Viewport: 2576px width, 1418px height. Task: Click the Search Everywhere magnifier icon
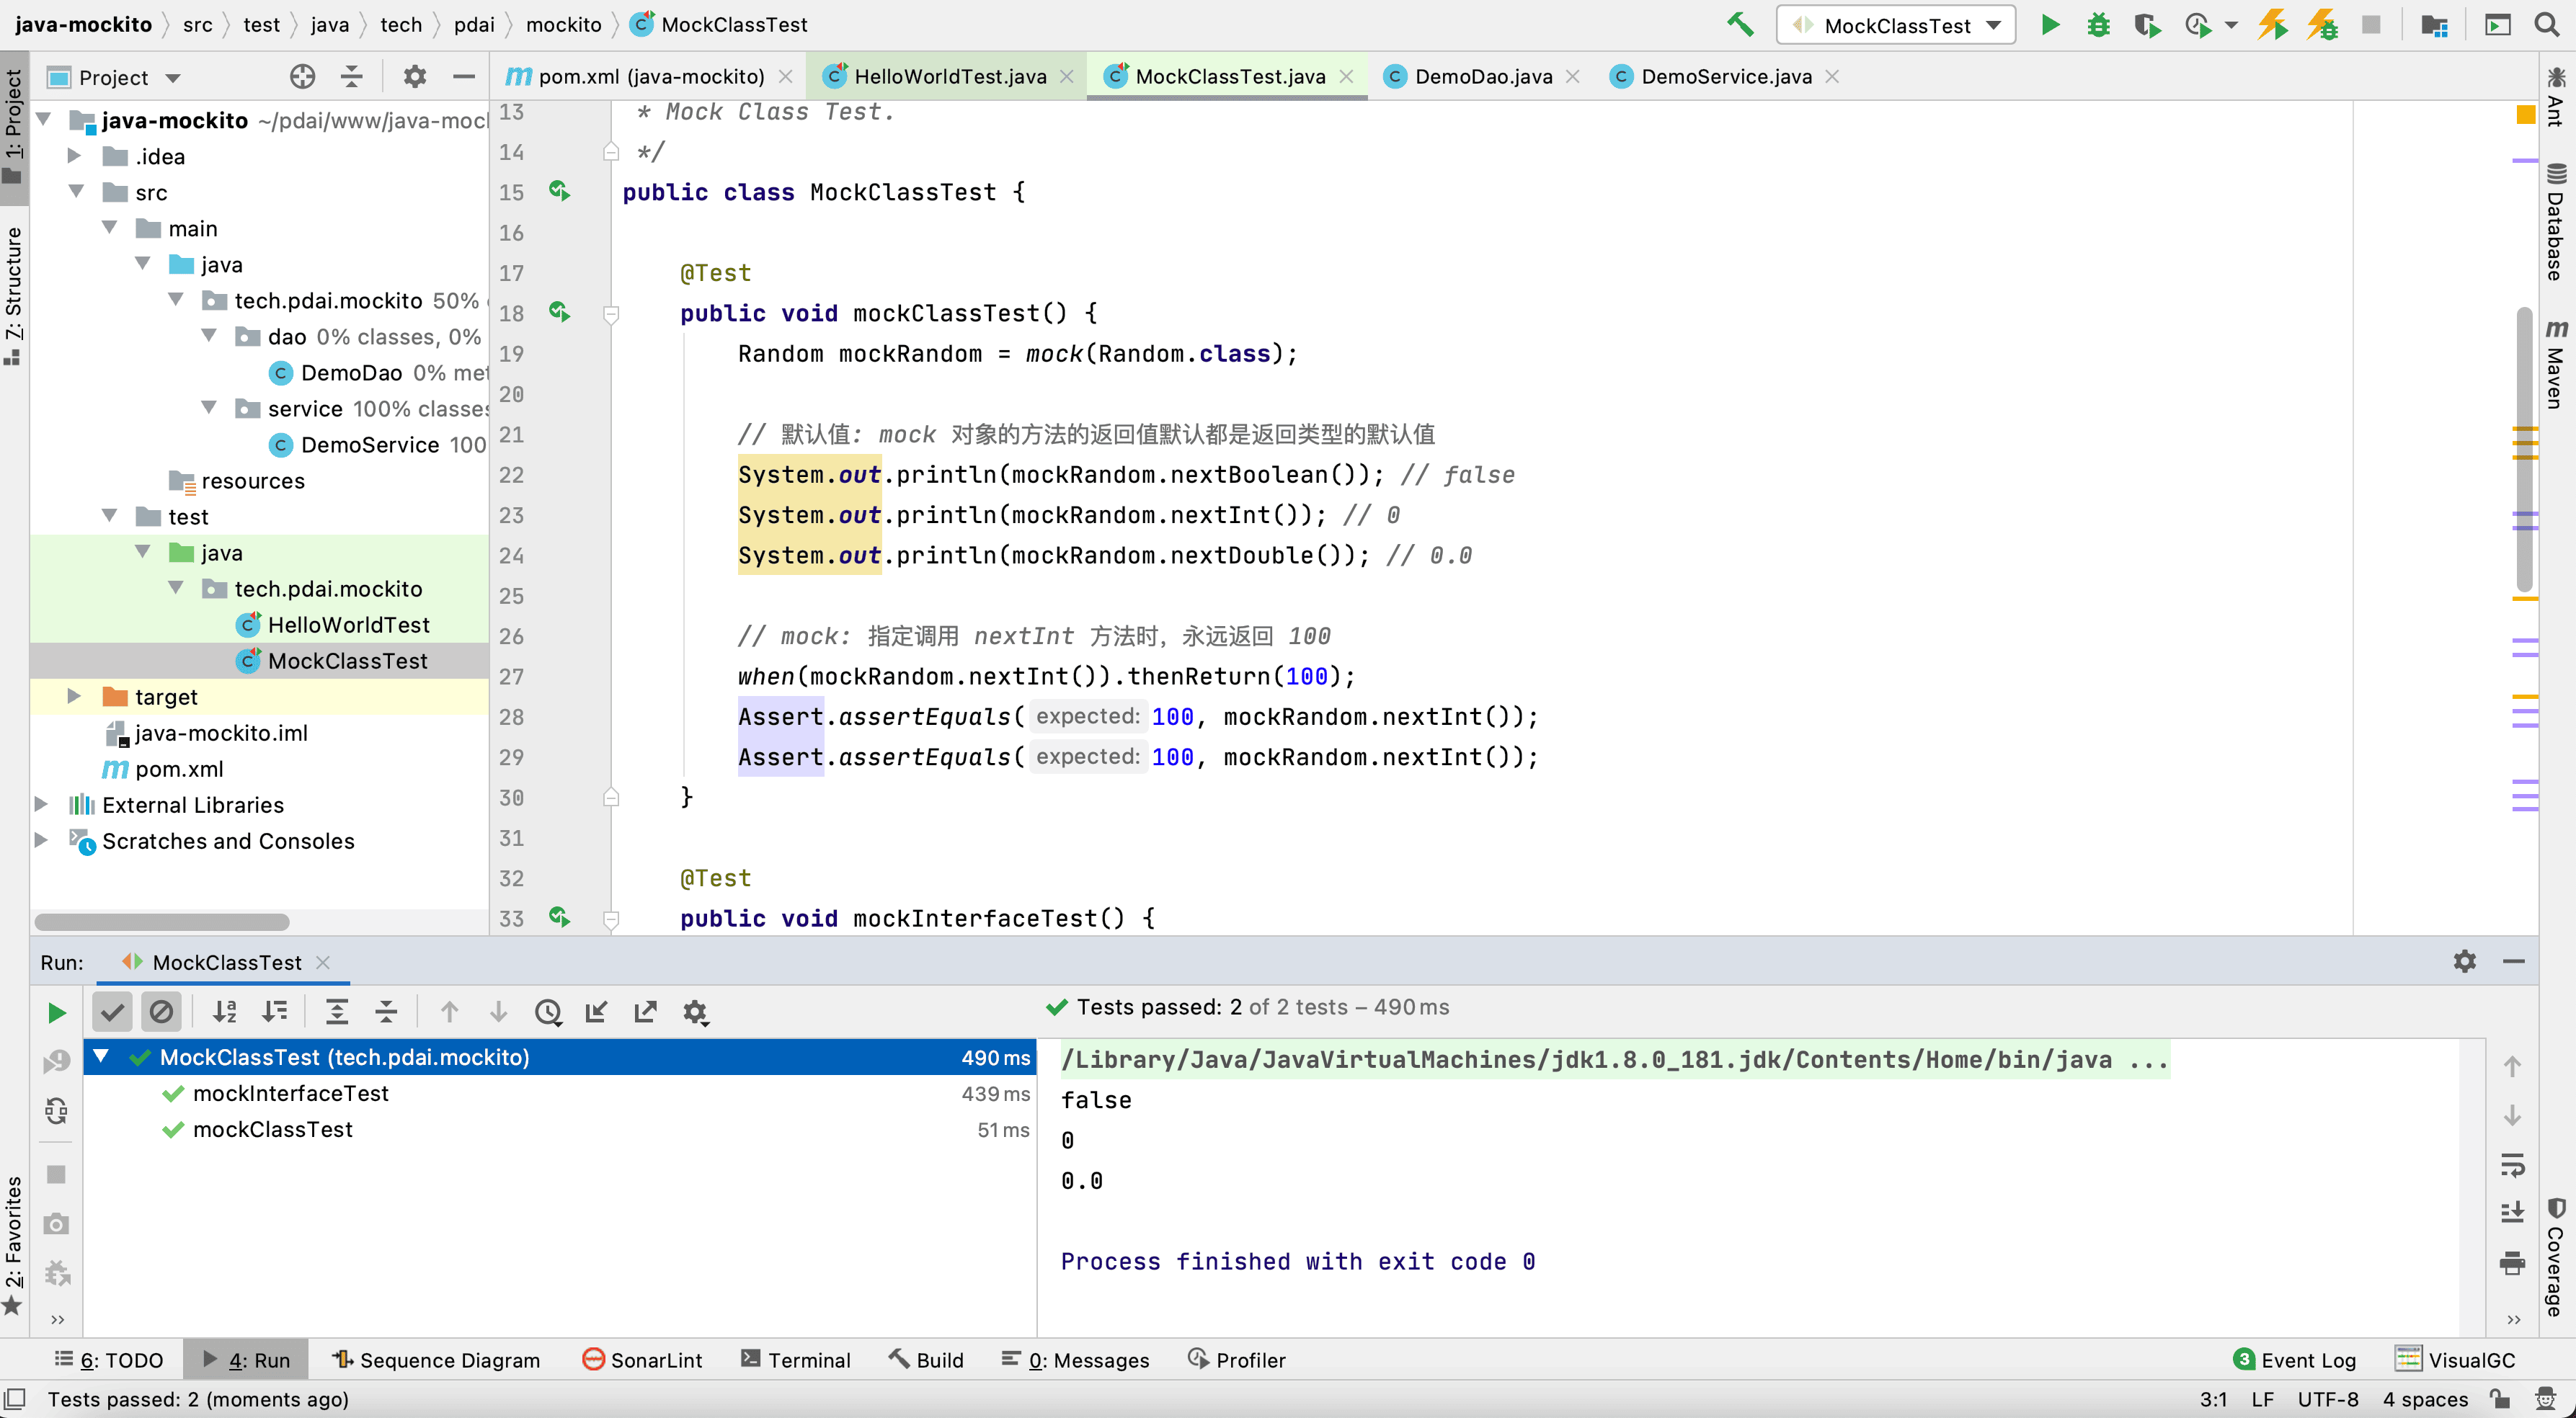coord(2546,25)
